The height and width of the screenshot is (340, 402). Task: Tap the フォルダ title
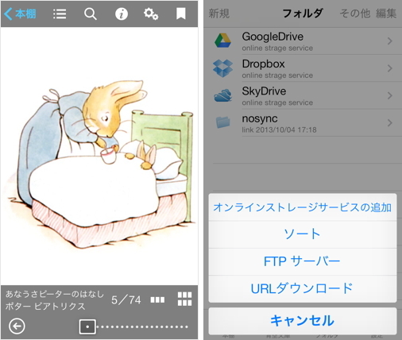point(303,14)
